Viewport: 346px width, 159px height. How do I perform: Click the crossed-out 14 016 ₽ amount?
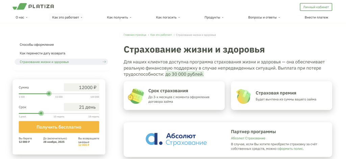click(84, 142)
